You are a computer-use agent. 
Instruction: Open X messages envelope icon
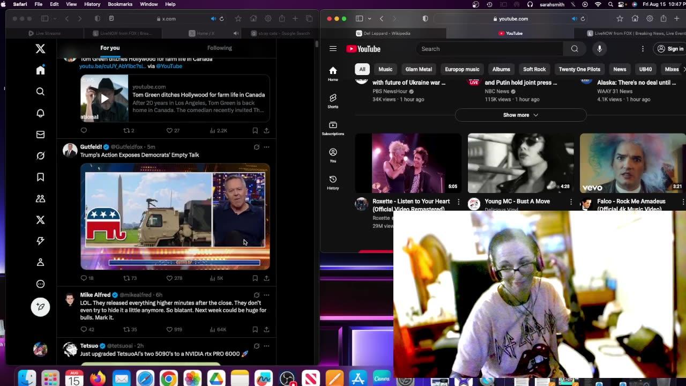click(x=40, y=135)
